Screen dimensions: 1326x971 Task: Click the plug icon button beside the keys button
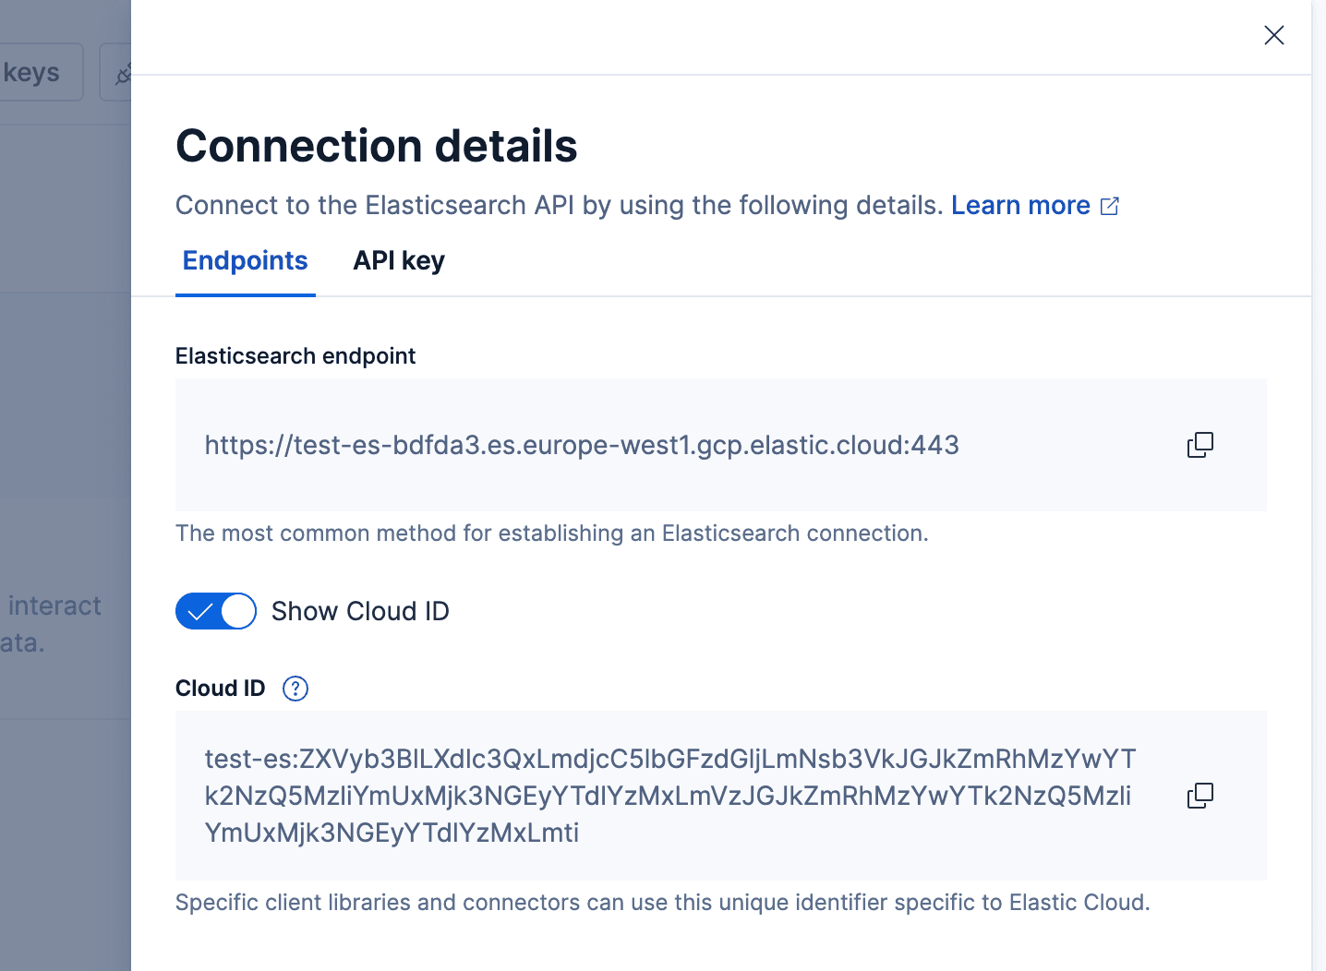125,72
